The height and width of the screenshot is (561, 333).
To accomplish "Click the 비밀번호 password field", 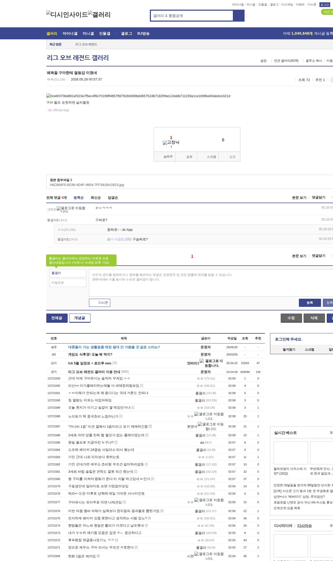I will [x=68, y=283].
